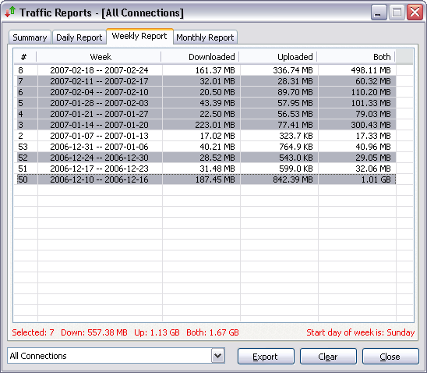427x373 pixels.
Task: Click 'Start day of week is: Sunday' text
Action: click(361, 332)
